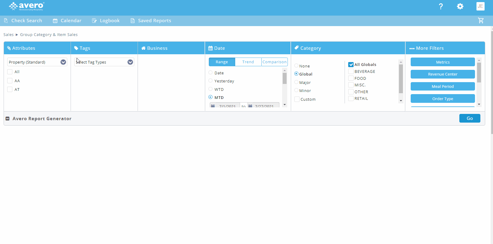
Task: Click the JE user avatar
Action: click(x=480, y=6)
